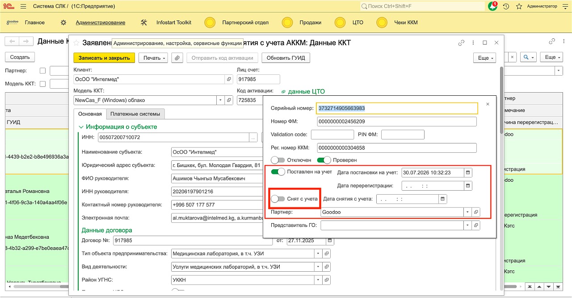The image size is (572, 298).
Task: Click the Записать и закрыть button
Action: (x=104, y=58)
